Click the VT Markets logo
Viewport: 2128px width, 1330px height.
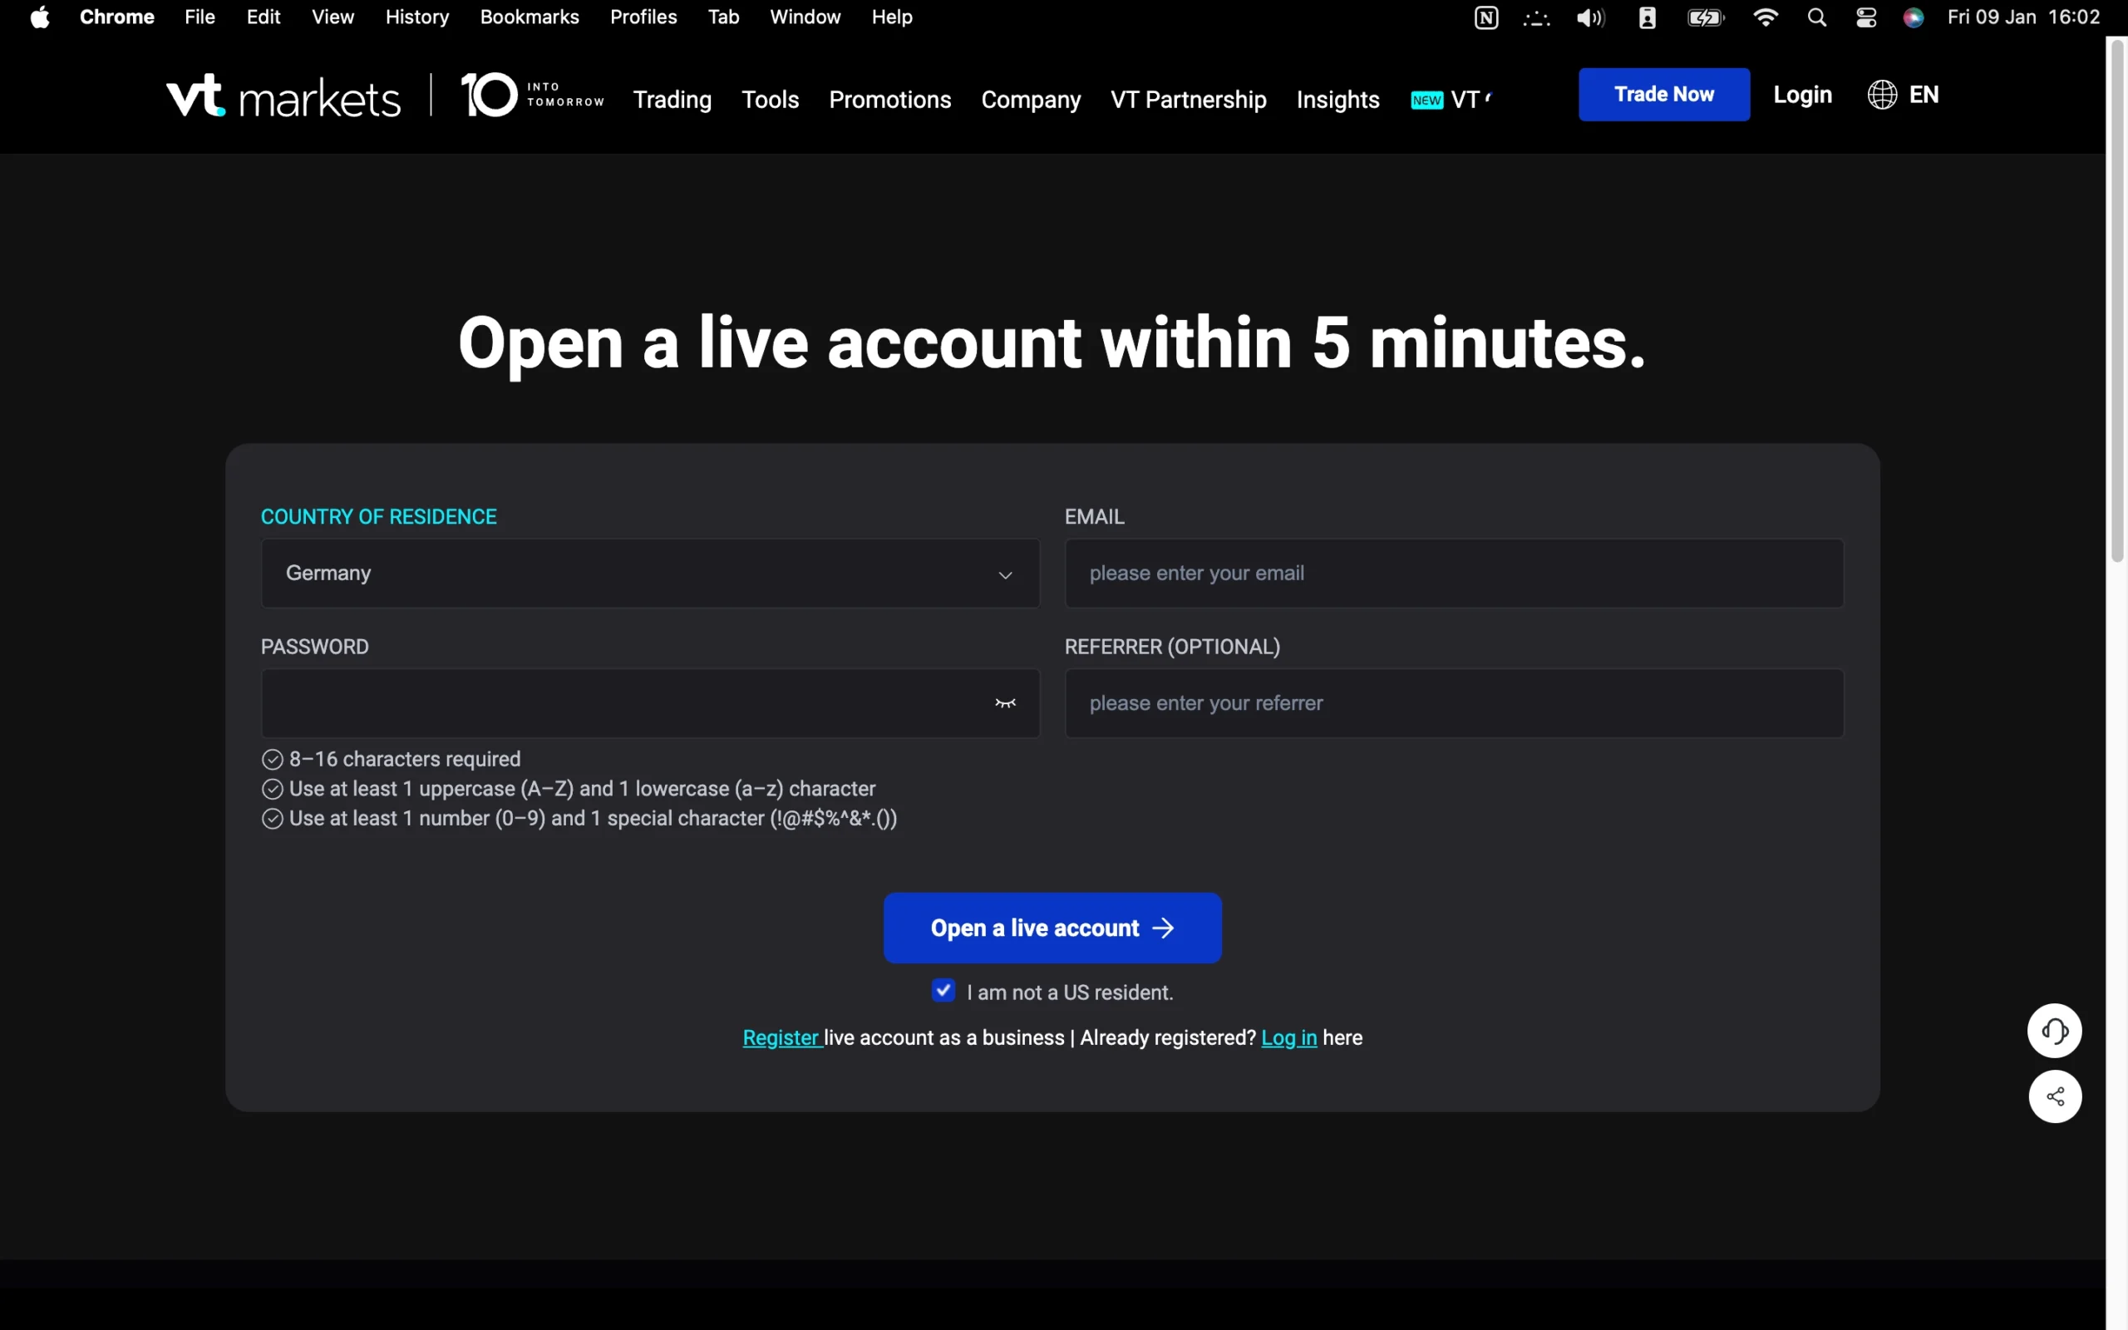point(283,96)
